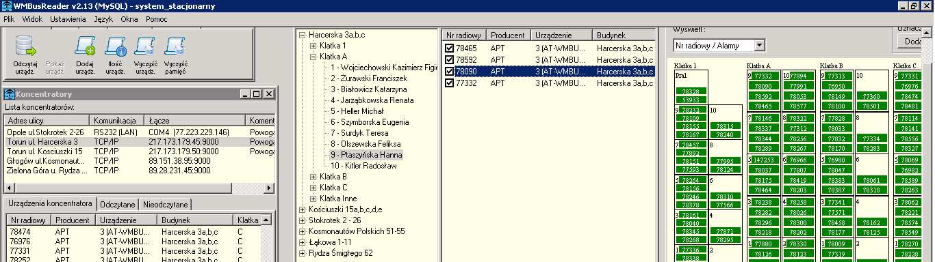Select concentrator Opole ul.Stokrotek 2-26
Viewport: 935px width, 262px height.
139,132
